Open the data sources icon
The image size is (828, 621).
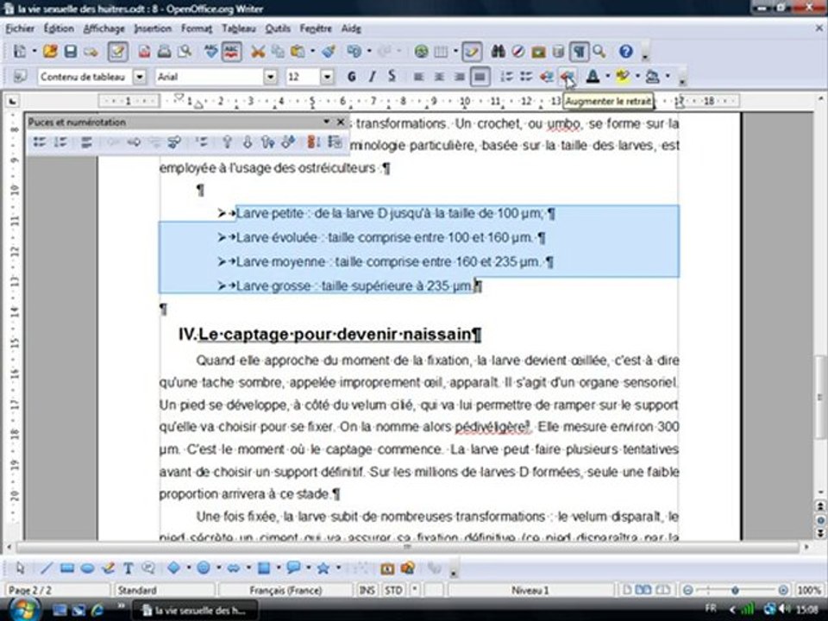coord(558,51)
